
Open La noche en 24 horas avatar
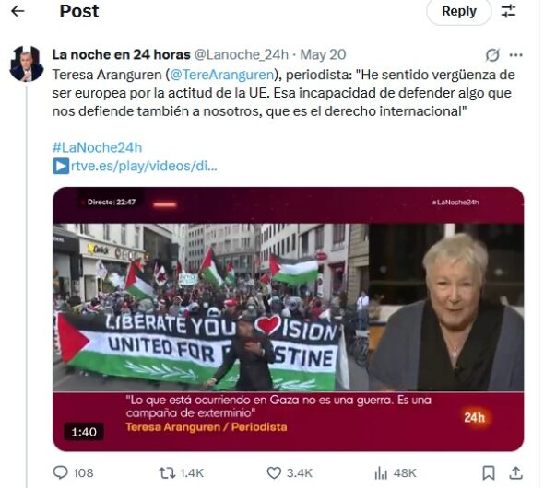click(x=27, y=64)
